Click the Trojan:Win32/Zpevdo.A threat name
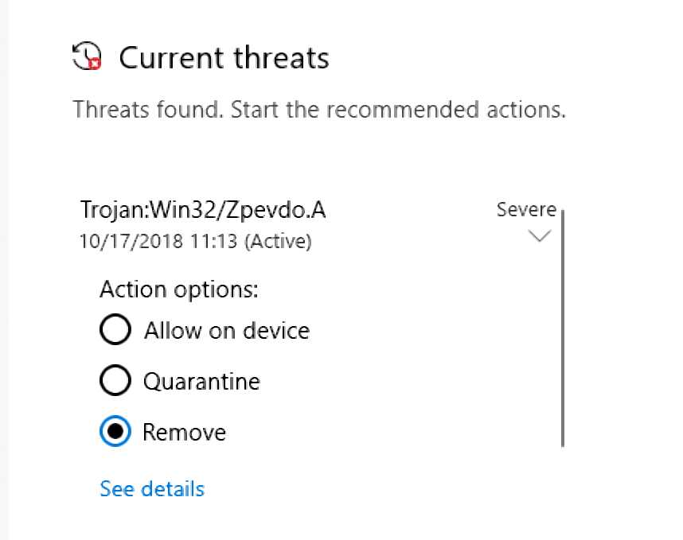Image resolution: width=683 pixels, height=540 pixels. coord(204,209)
